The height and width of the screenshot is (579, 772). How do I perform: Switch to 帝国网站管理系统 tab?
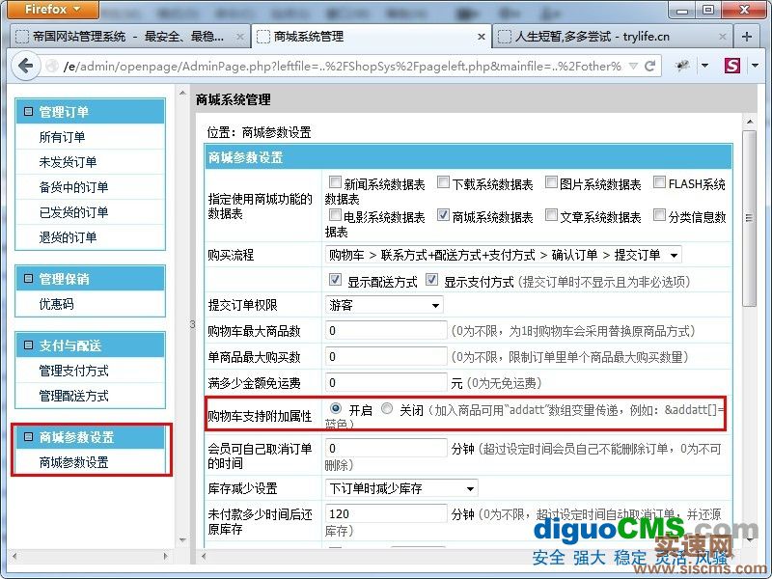pyautogui.click(x=130, y=37)
